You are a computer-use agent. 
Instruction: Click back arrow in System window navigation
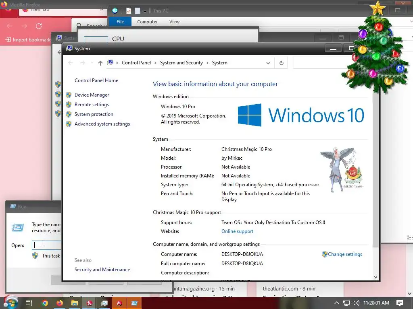70,63
